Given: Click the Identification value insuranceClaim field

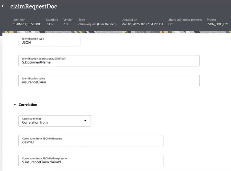Looking at the screenshot, I should tap(109, 80).
